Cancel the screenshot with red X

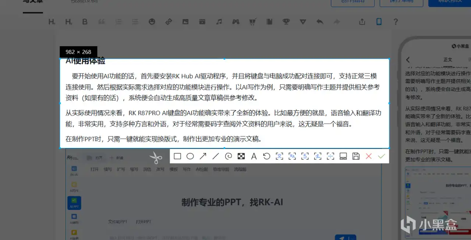click(369, 156)
